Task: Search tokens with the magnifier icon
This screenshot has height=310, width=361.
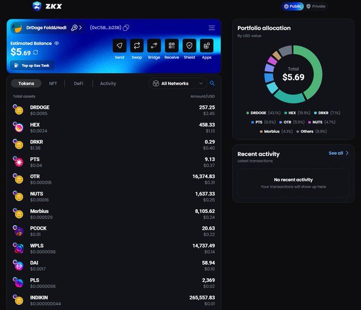Action: 212,83
